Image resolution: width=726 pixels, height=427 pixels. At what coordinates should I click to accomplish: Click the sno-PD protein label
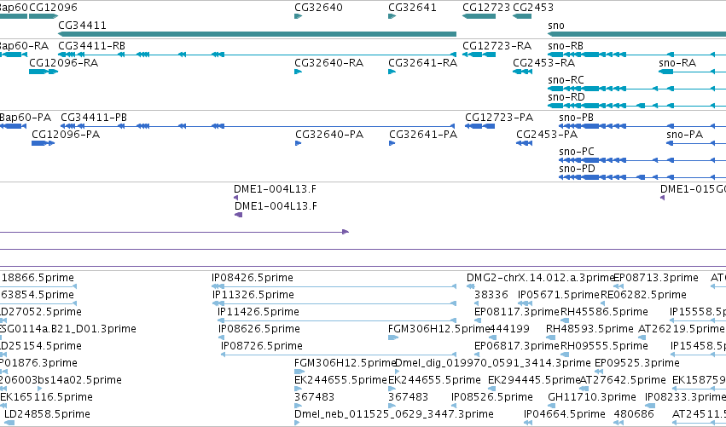click(x=577, y=169)
